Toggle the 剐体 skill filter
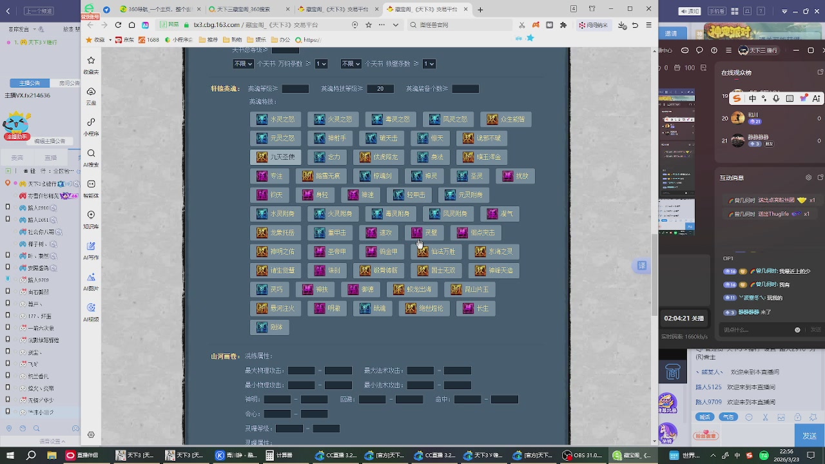This screenshot has height=464, width=825. point(270,327)
